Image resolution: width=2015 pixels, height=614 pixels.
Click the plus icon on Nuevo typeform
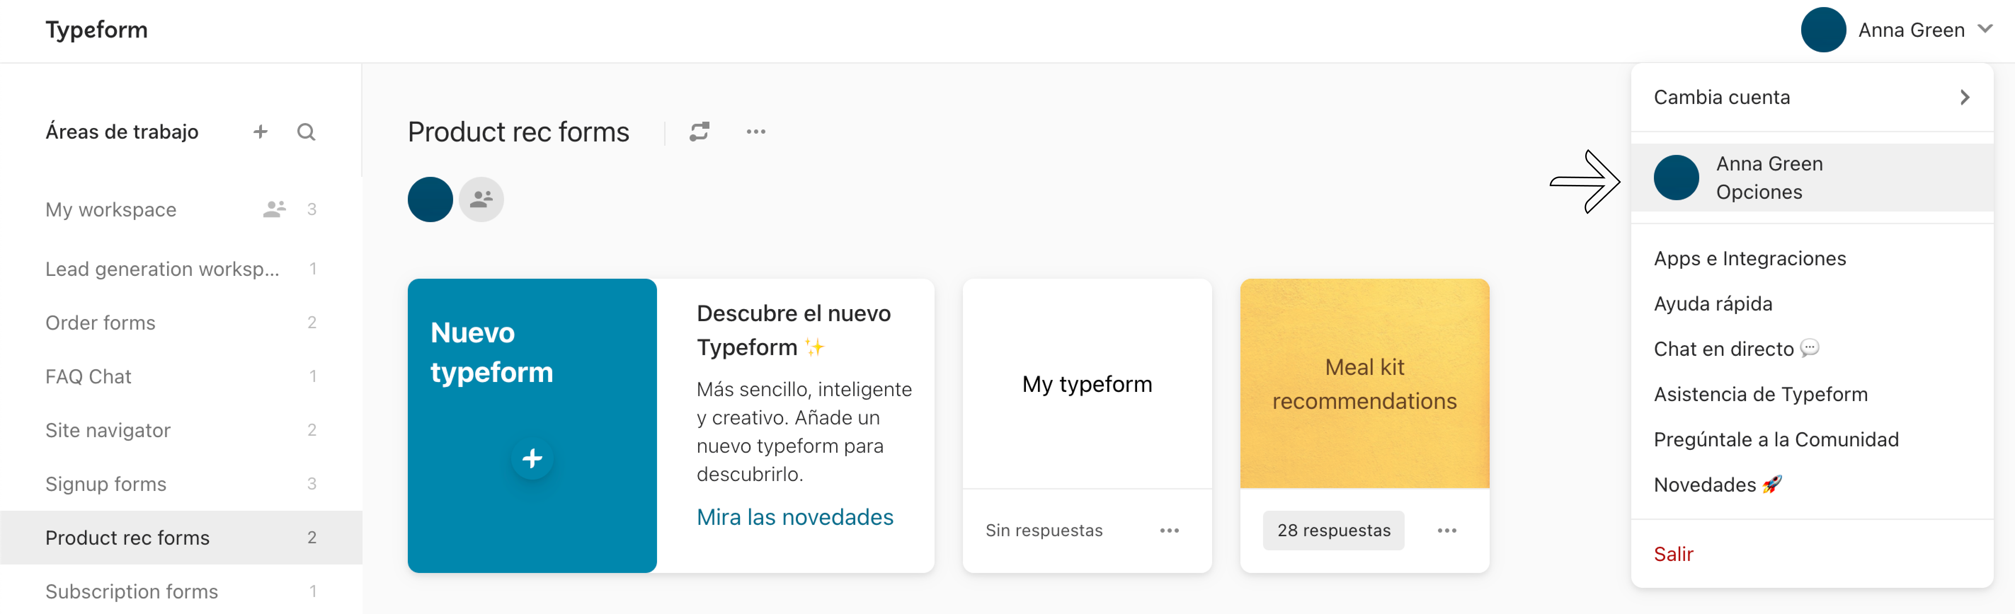tap(532, 458)
